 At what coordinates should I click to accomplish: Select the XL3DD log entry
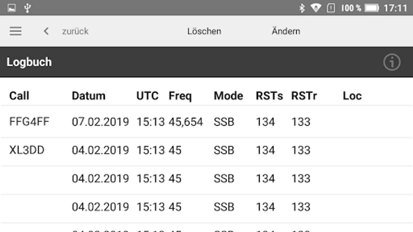pyautogui.click(x=27, y=150)
